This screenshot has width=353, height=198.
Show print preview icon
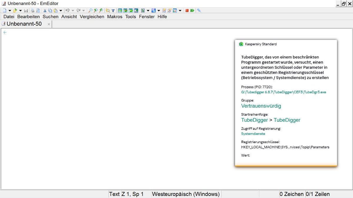pyautogui.click(x=38, y=11)
